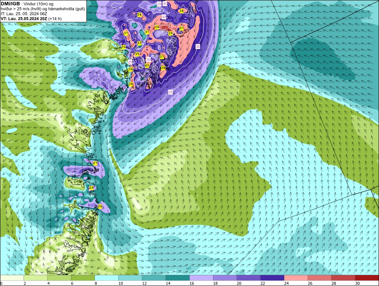This screenshot has width=379, height=286.
Task: Click the color scale tick label 16
Action: click(x=192, y=283)
